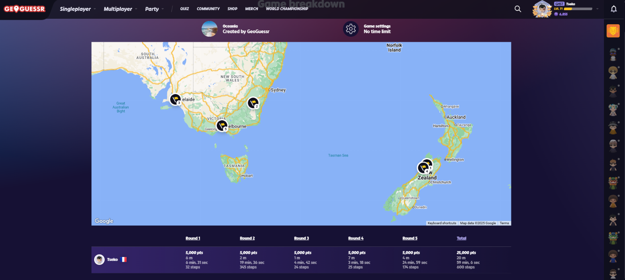This screenshot has width=625, height=280.
Task: Click the Oceania map thumbnail
Action: point(209,29)
